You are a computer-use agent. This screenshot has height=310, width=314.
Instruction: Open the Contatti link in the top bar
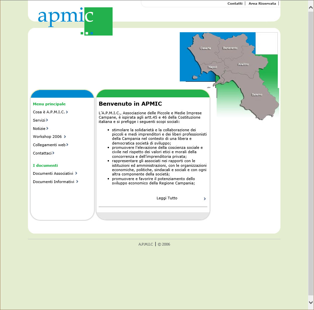[235, 3]
